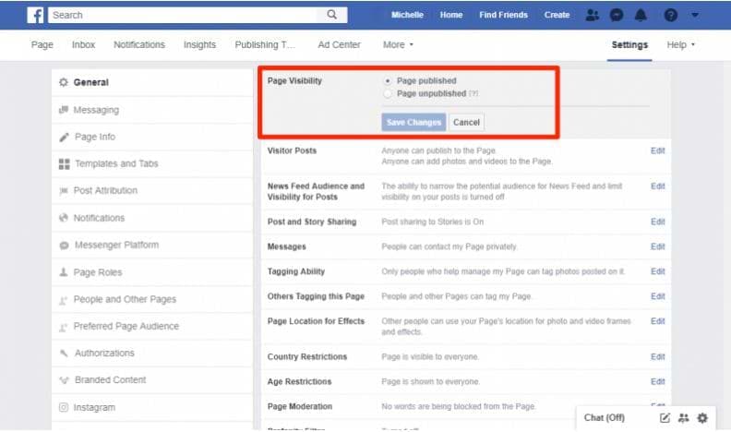This screenshot has width=731, height=432.
Task: Click the Michelle profile link
Action: [x=407, y=15]
